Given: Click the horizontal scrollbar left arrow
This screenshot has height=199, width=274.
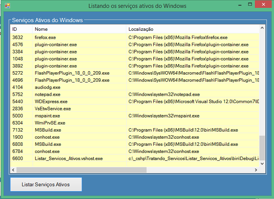Looking at the screenshot, I should coord(13,169).
